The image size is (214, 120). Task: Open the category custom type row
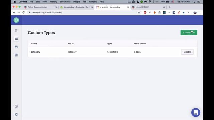(x=112, y=52)
